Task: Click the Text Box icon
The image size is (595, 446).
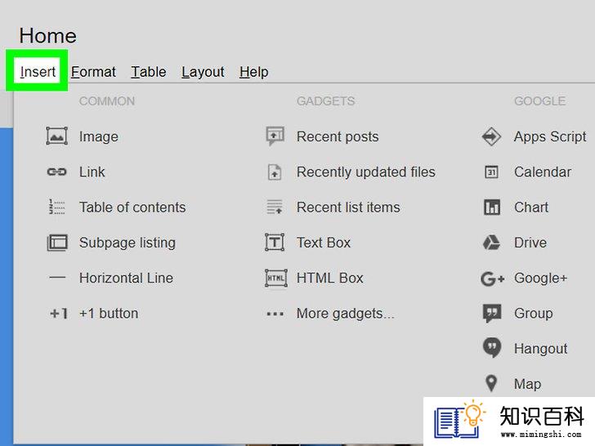Action: (x=275, y=243)
